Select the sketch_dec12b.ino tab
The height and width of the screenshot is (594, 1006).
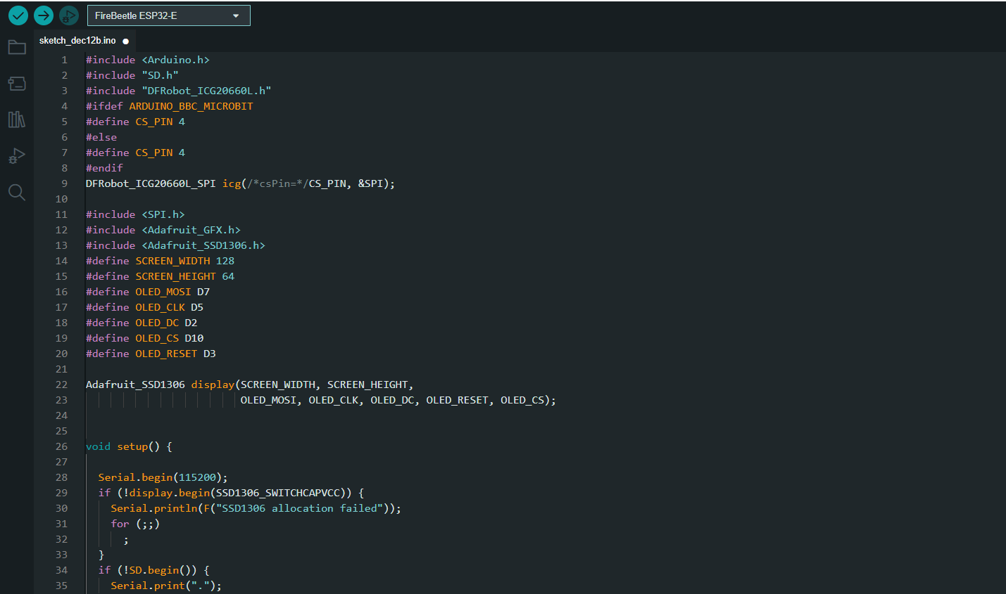77,40
